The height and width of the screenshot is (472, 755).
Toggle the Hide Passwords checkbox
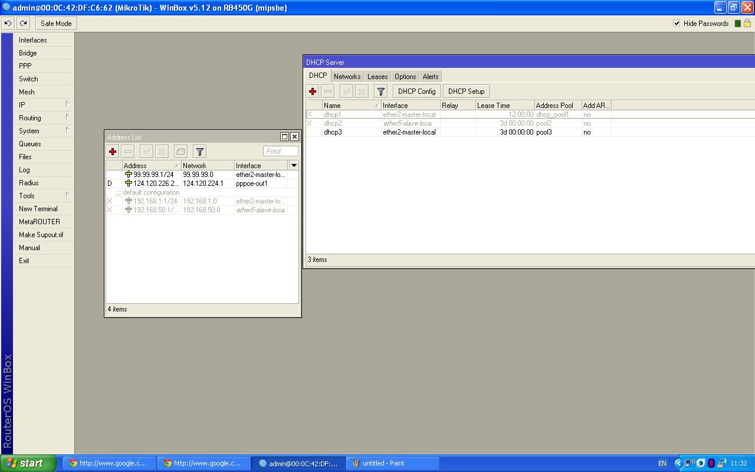click(x=677, y=24)
